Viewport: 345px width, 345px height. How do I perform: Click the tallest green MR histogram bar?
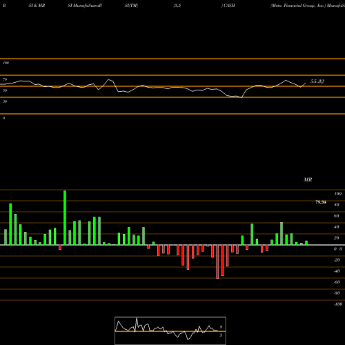(x=65, y=217)
